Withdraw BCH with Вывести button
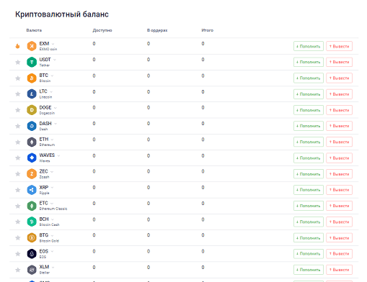The image size is (367, 282). point(339,222)
